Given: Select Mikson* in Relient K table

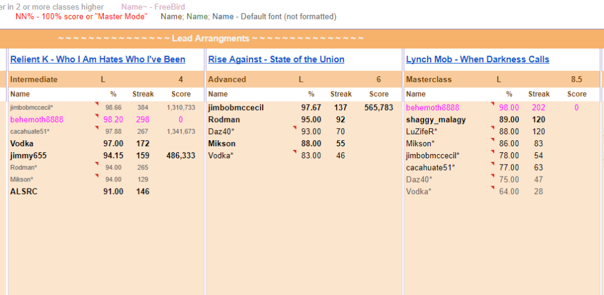Looking at the screenshot, I should pyautogui.click(x=22, y=180).
